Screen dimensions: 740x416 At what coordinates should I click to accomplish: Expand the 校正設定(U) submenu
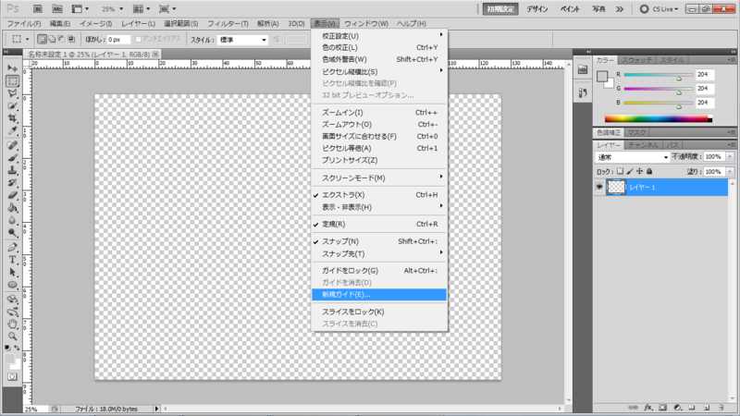point(379,36)
